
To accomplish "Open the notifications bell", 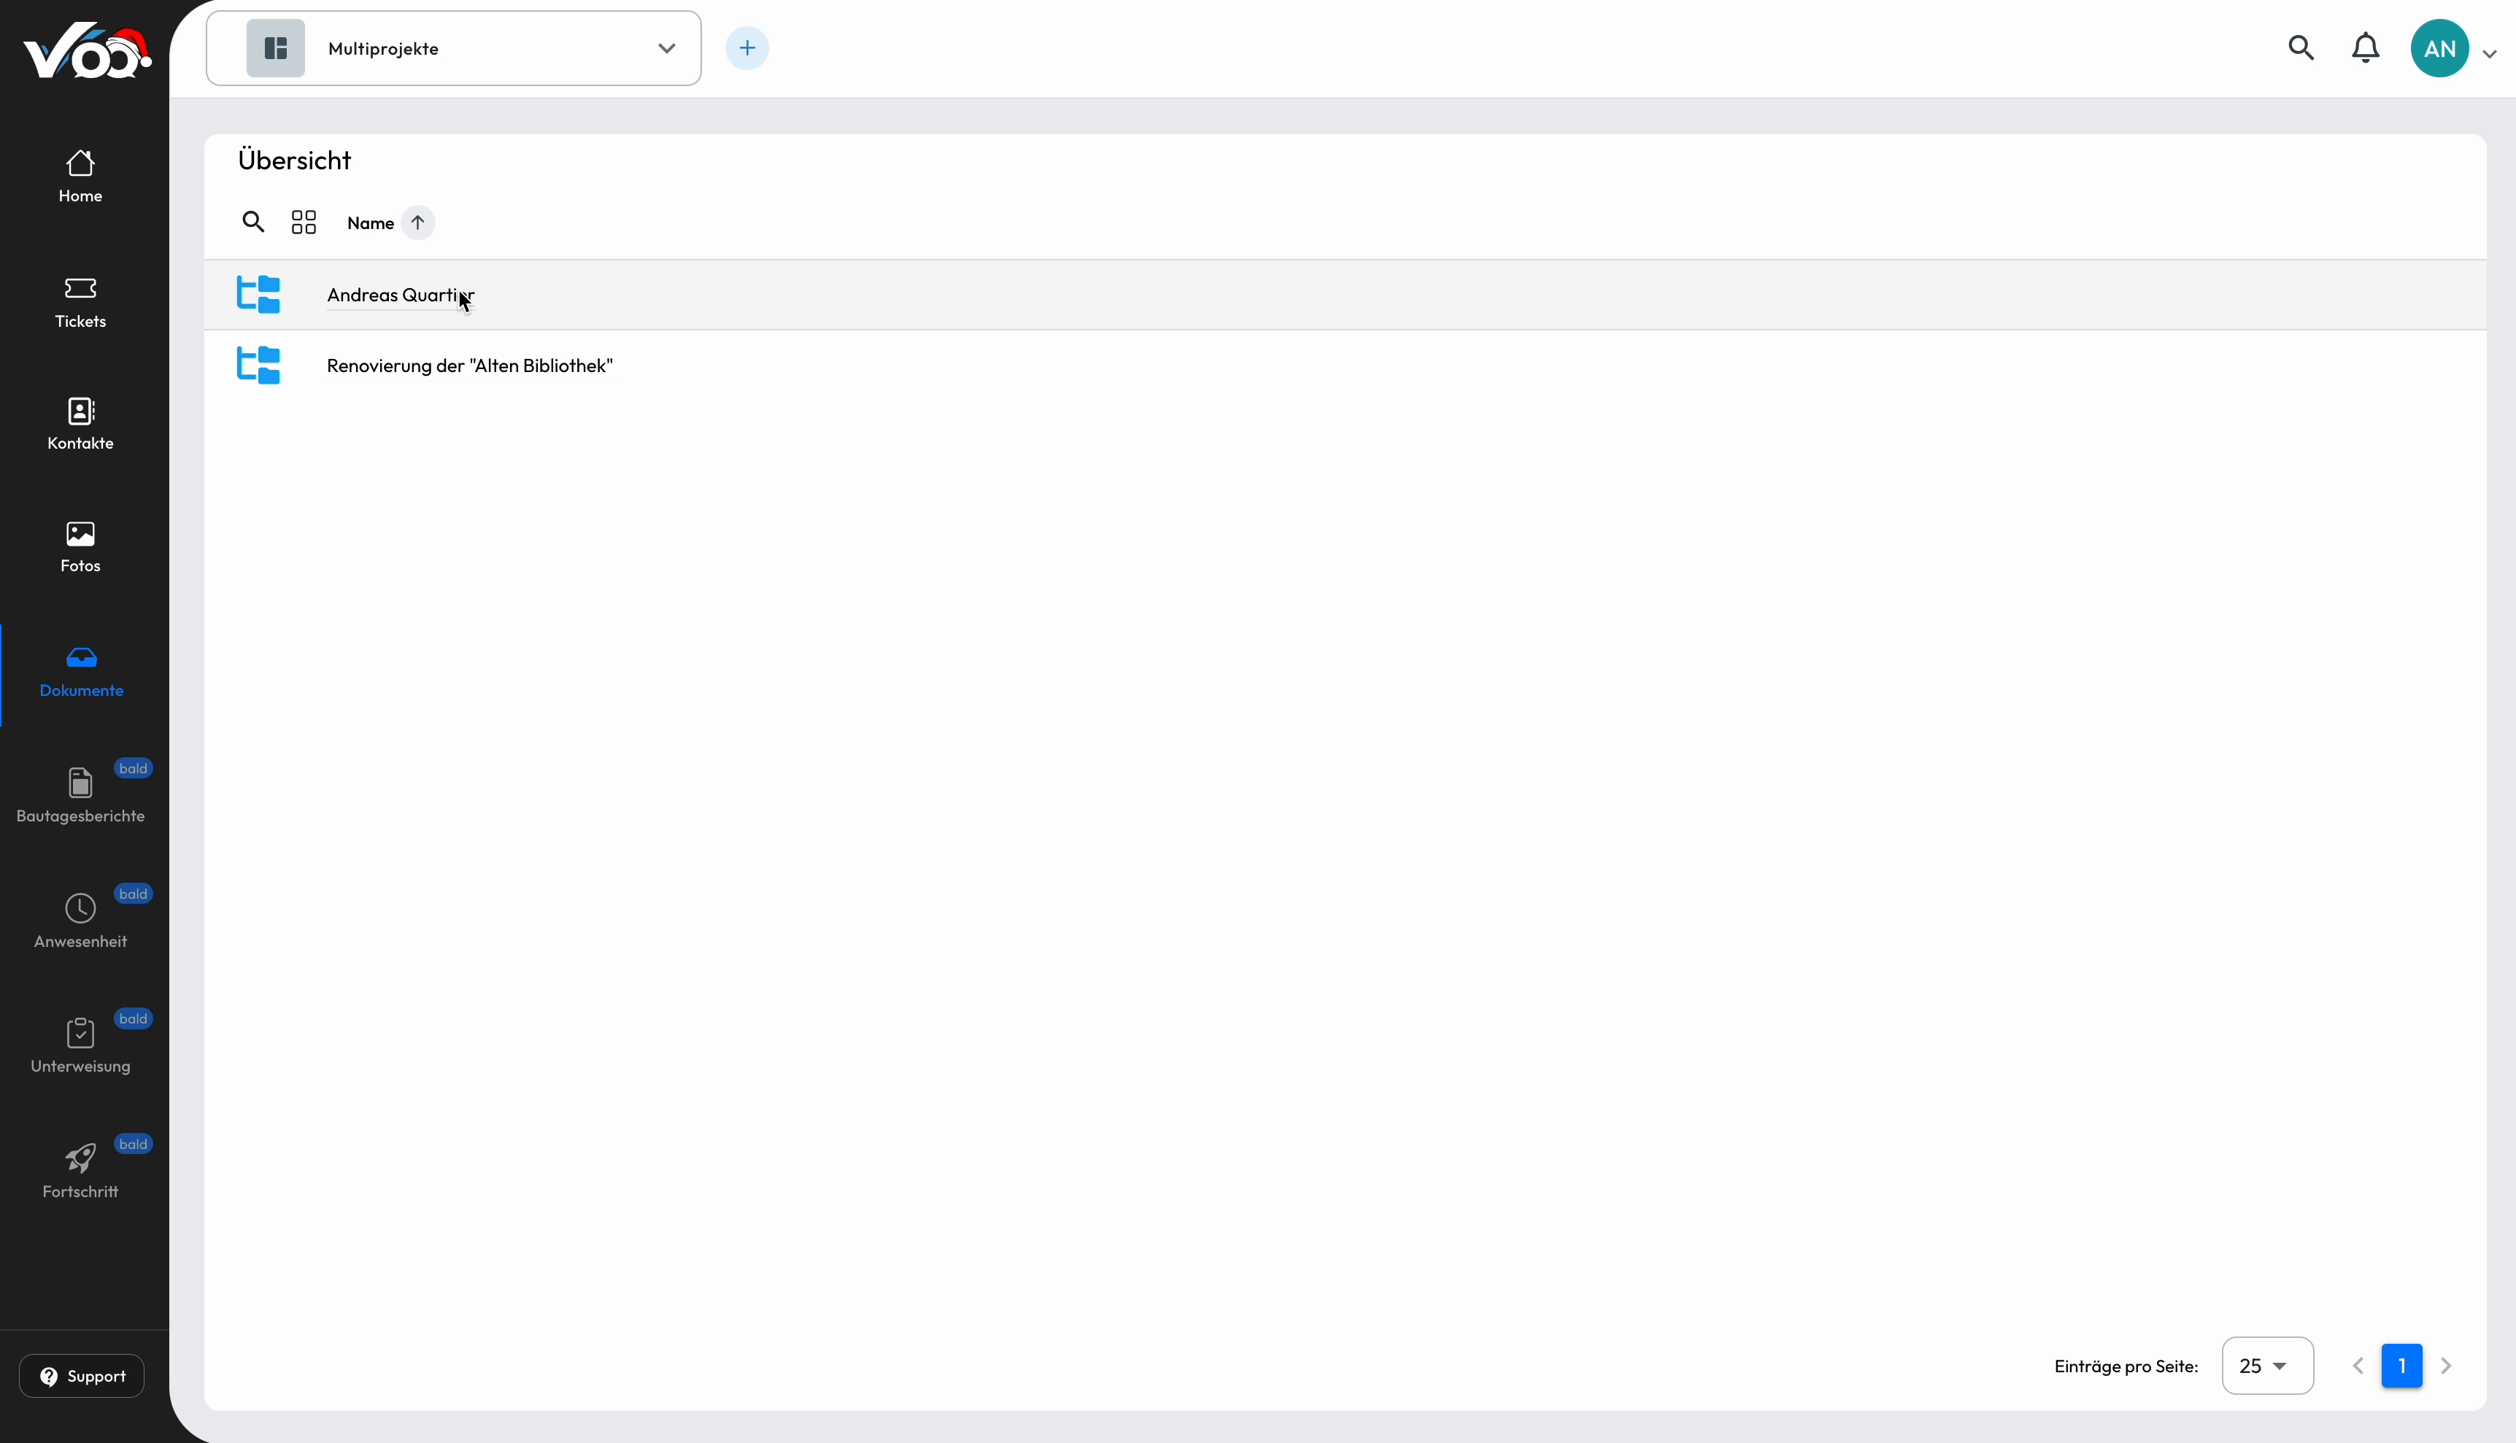I will click(x=2366, y=47).
